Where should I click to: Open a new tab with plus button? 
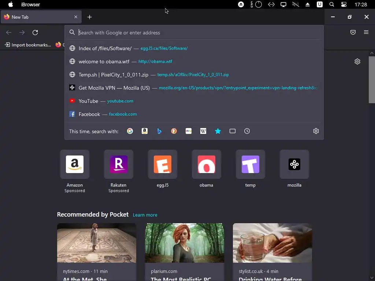(x=89, y=17)
